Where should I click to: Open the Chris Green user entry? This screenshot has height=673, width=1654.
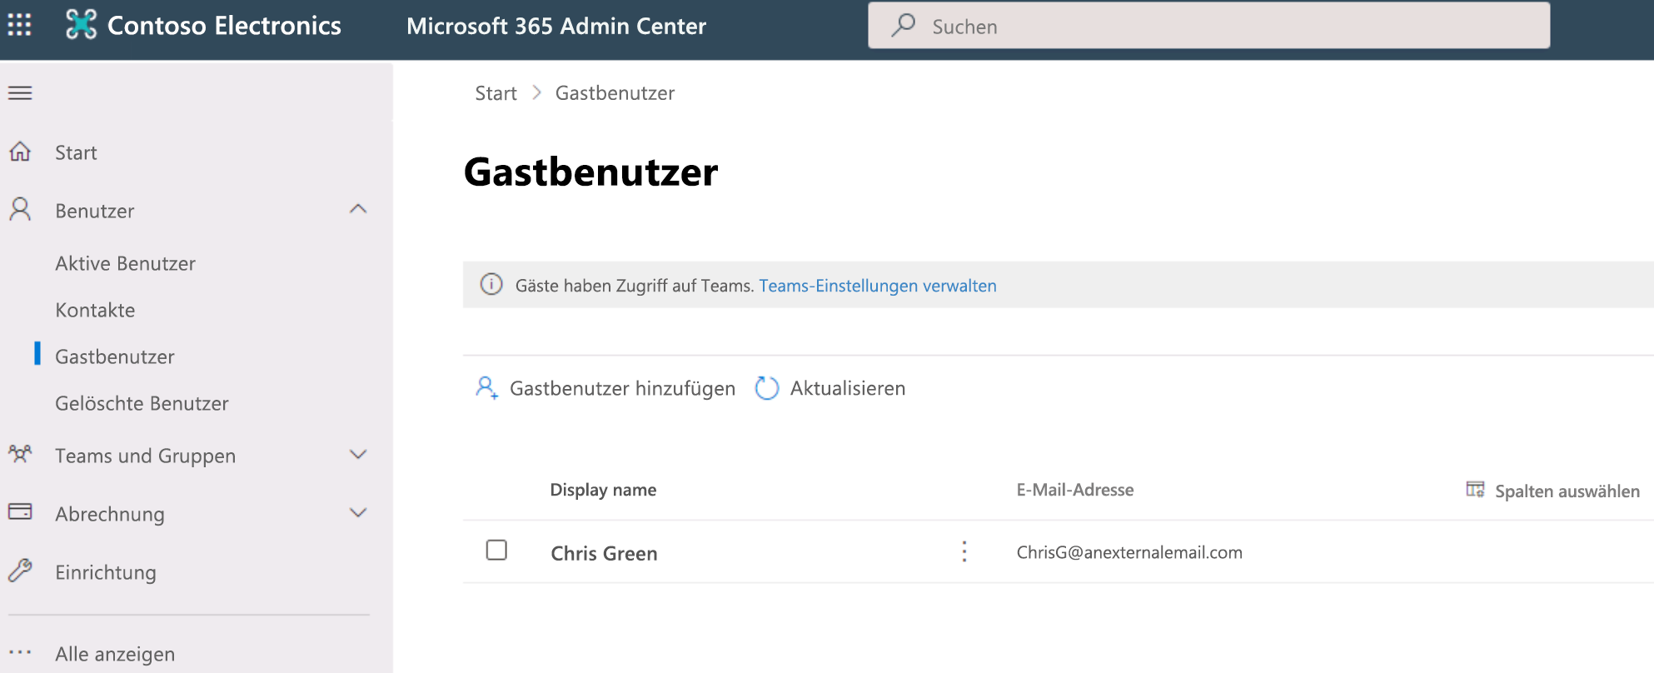coord(604,553)
